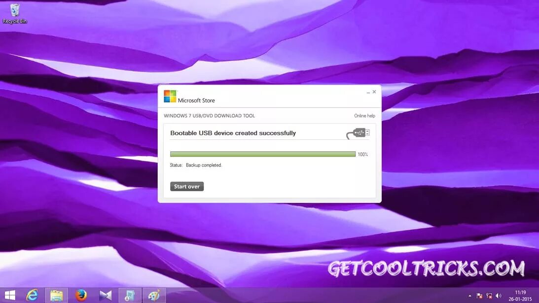Open Action Center flag icon
The width and height of the screenshot is (539, 303).
tap(479, 296)
